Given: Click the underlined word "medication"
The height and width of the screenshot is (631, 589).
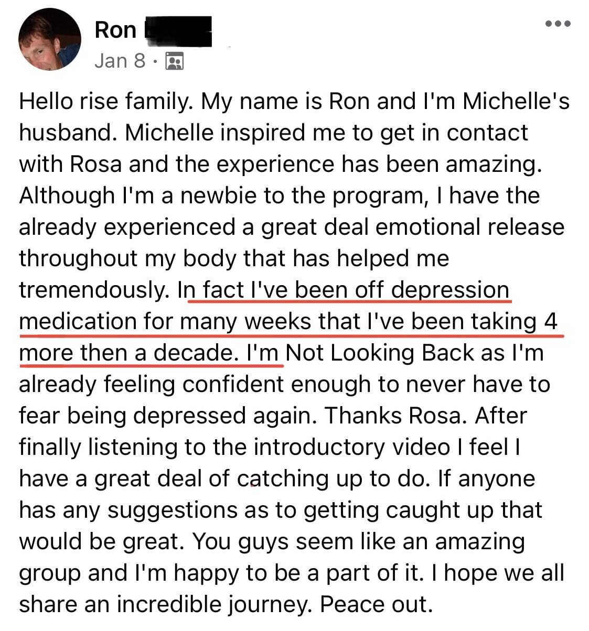Looking at the screenshot, I should click(x=78, y=321).
